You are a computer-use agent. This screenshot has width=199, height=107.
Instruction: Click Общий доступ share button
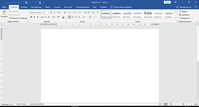[x=184, y=7]
